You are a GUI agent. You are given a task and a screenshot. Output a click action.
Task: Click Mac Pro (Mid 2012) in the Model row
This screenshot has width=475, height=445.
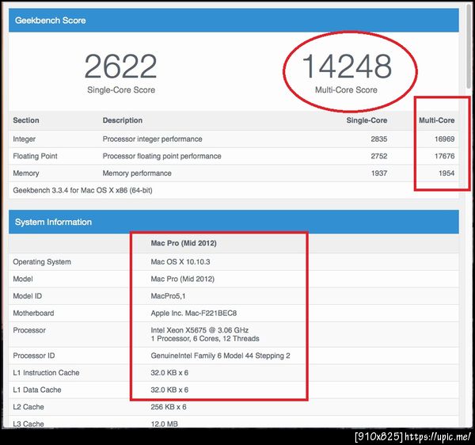pyautogui.click(x=183, y=279)
